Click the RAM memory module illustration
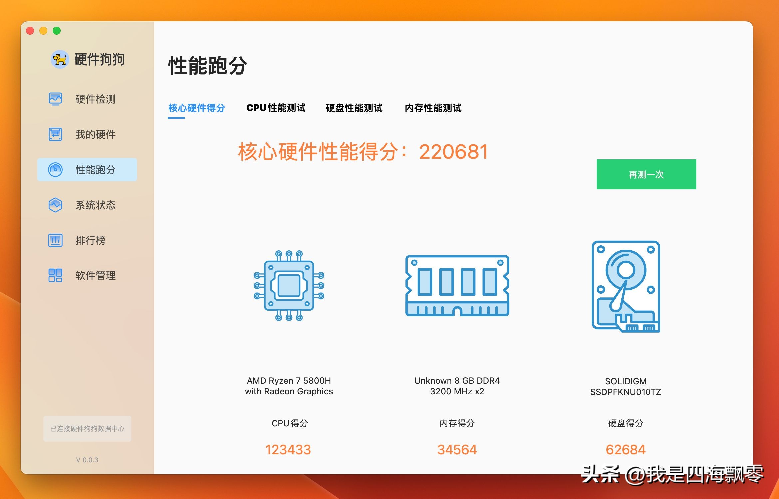 tap(457, 286)
